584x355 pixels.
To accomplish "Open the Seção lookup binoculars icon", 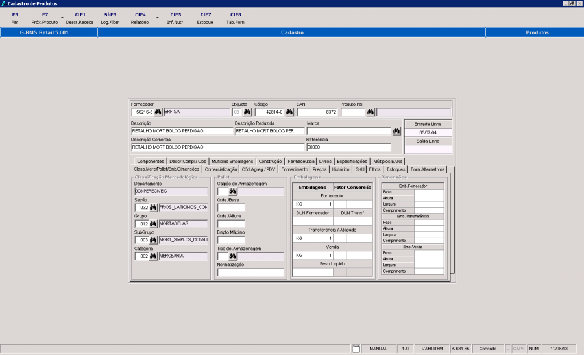I will (153, 207).
